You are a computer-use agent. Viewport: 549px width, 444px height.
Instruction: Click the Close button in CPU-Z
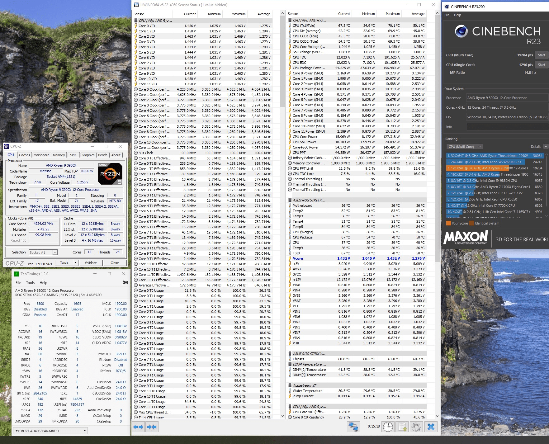(x=115, y=263)
